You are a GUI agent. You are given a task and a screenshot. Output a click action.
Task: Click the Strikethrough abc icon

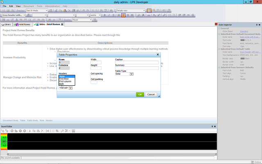[149, 15]
